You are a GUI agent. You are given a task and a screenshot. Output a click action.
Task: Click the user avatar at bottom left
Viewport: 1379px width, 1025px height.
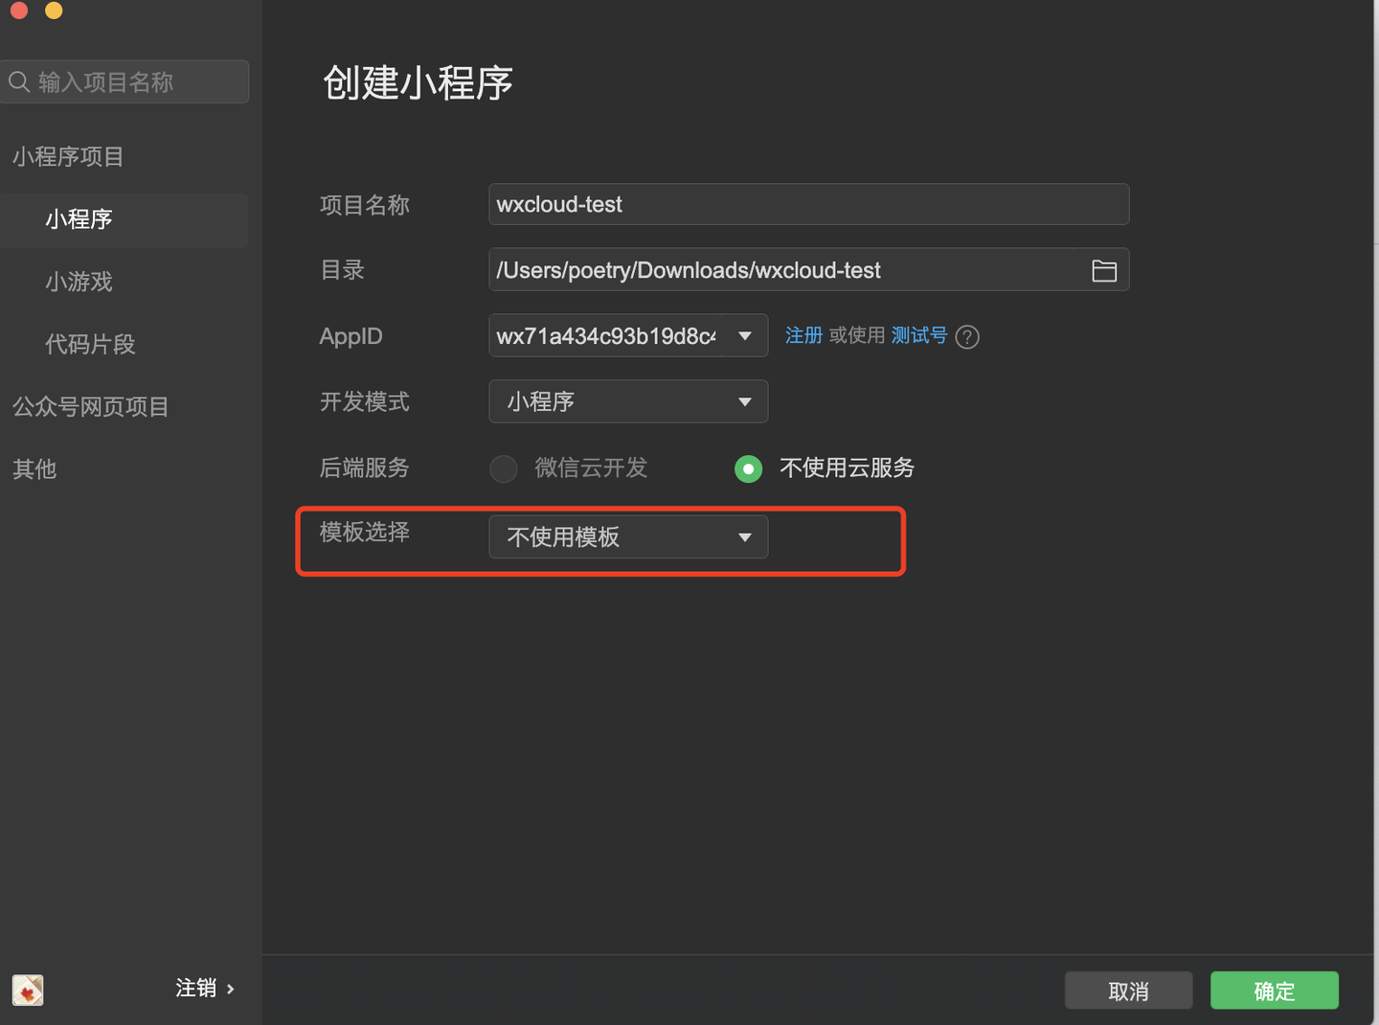[x=27, y=990]
